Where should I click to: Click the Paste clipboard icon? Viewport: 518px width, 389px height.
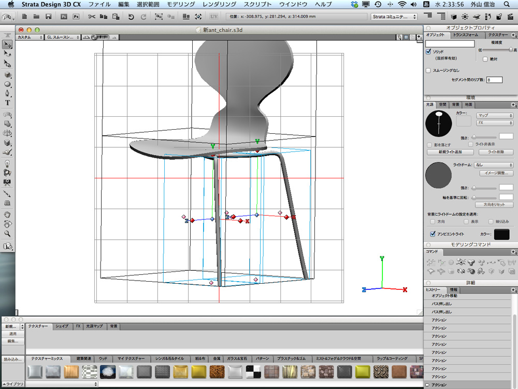pyautogui.click(x=116, y=16)
